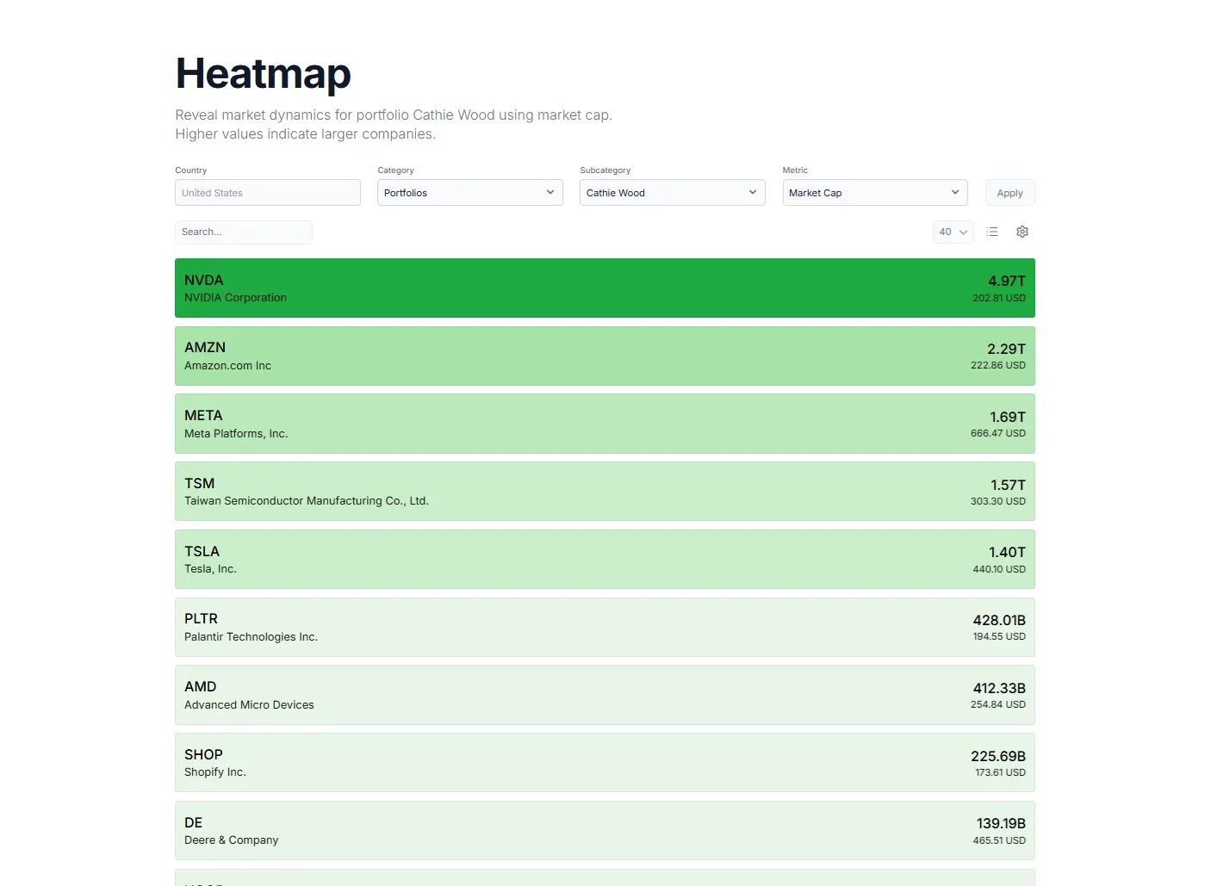Open the Amazon.com Inc entry
Viewport: 1217px width, 886px height.
point(603,356)
